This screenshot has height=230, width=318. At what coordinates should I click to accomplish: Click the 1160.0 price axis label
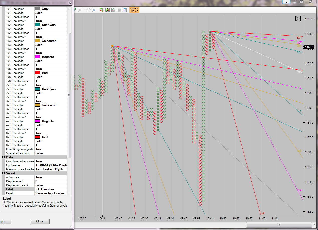pos(309,93)
